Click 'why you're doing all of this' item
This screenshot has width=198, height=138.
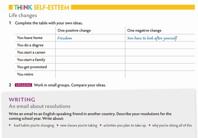click(x=172, y=125)
